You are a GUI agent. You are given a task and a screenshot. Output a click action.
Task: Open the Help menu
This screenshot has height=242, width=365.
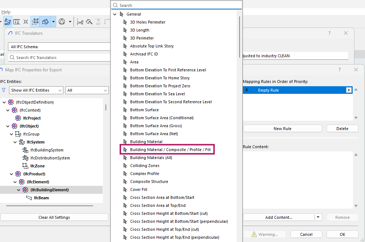[6, 12]
